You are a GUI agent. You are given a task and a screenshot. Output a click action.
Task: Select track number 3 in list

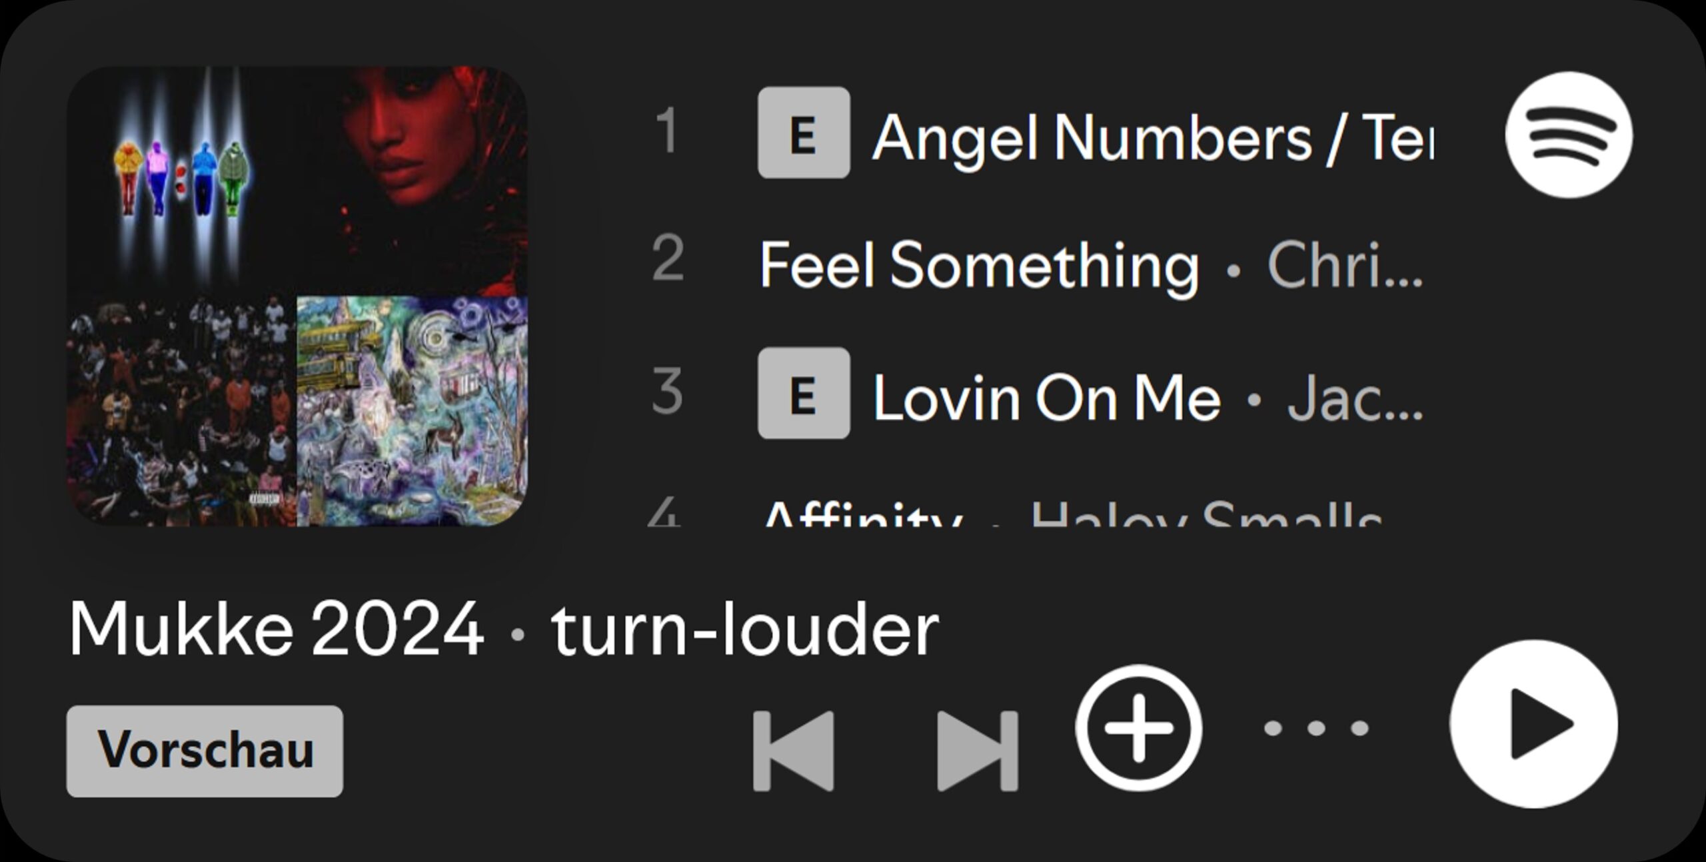[x=668, y=391]
